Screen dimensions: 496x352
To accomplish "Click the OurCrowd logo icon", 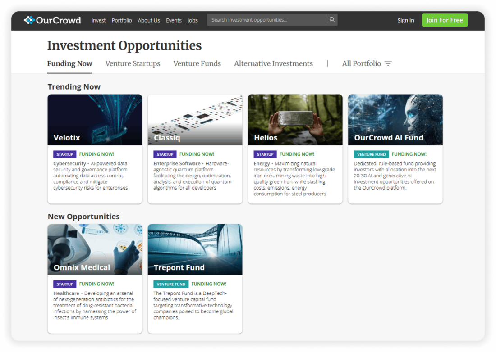I will 29,20.
